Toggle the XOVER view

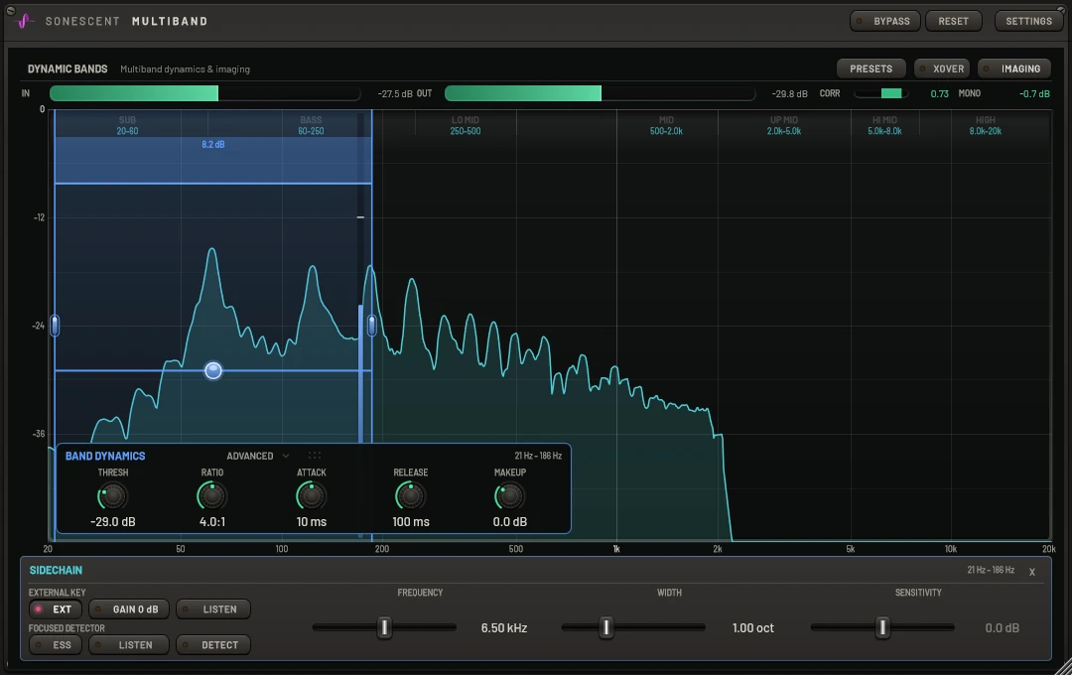point(941,68)
